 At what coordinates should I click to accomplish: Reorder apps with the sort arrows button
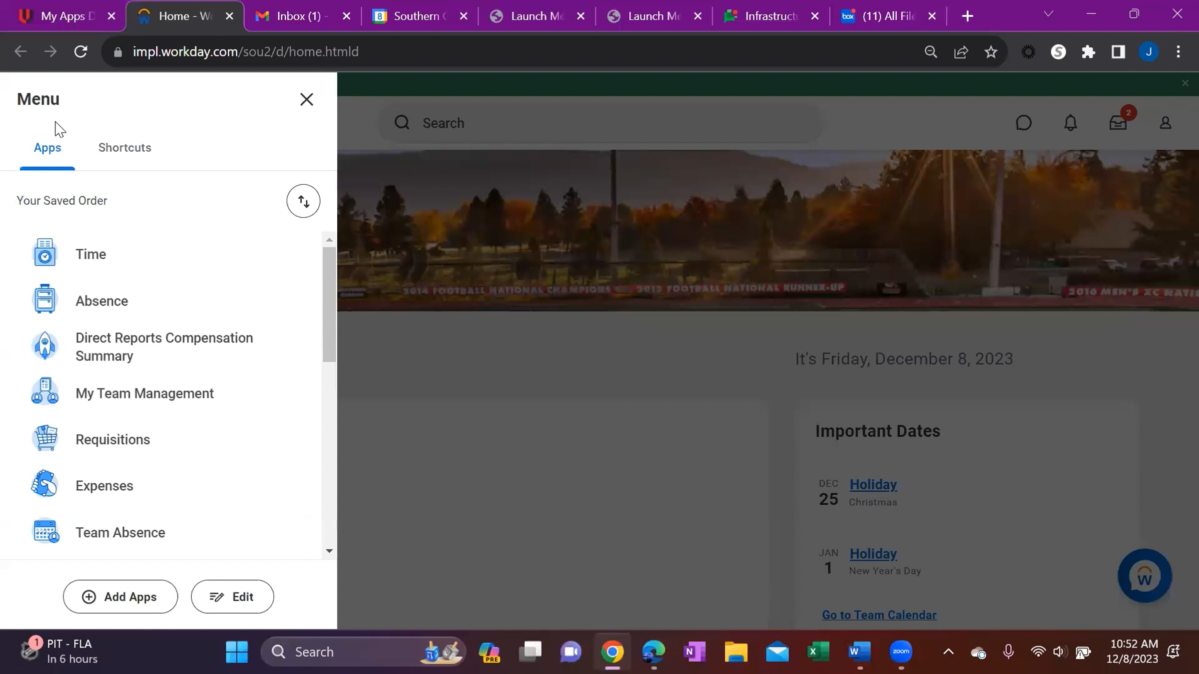pyautogui.click(x=303, y=201)
